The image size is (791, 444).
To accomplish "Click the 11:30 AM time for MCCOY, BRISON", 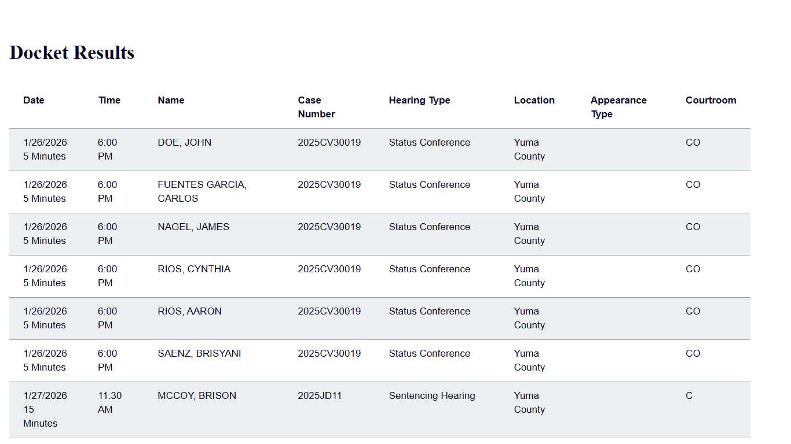I will click(107, 402).
